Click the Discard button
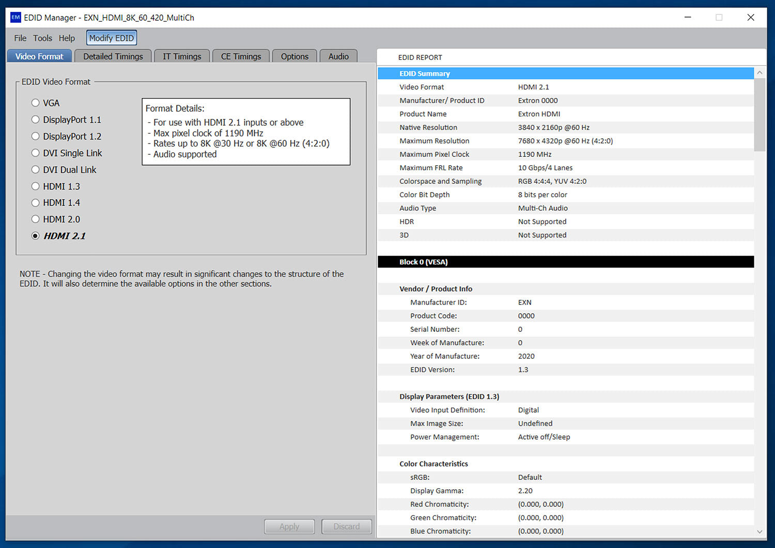This screenshot has width=775, height=548. (x=346, y=526)
